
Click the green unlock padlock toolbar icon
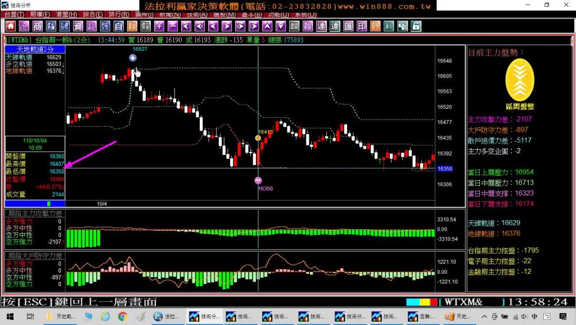pyautogui.click(x=416, y=26)
